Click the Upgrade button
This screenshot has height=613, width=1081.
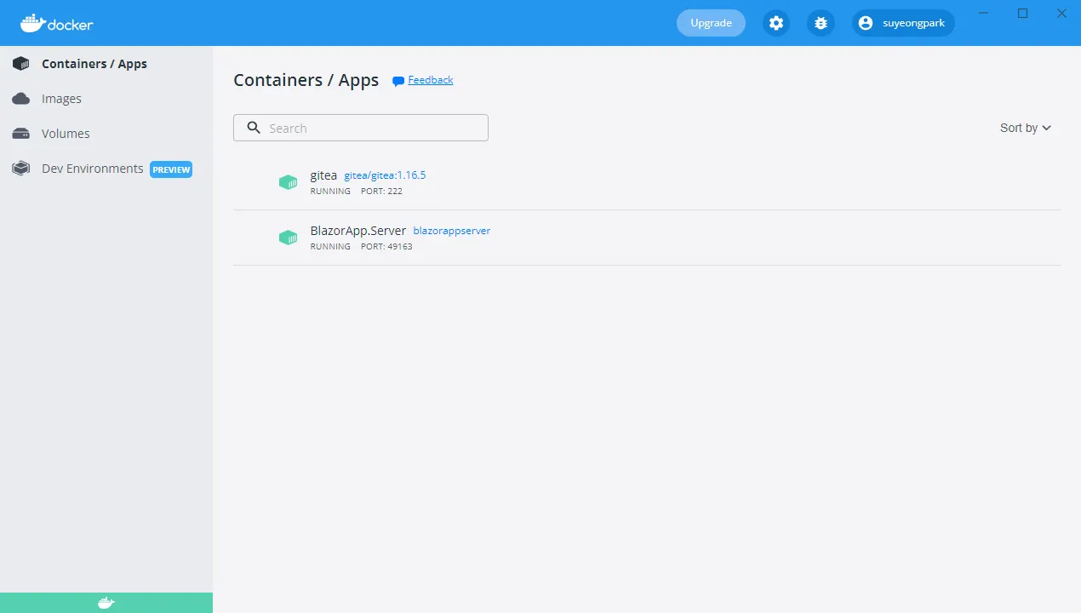[711, 23]
